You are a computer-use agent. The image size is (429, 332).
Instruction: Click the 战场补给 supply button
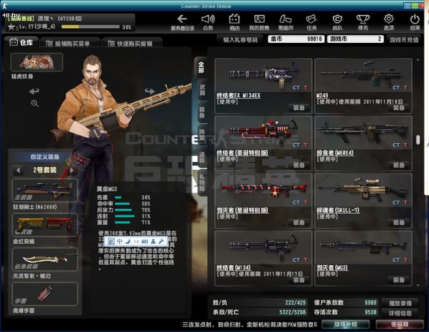(346, 324)
